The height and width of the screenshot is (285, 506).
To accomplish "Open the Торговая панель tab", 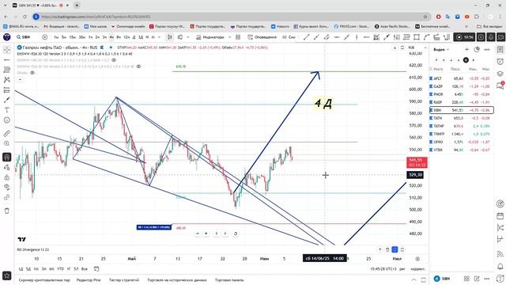I will (229, 280).
